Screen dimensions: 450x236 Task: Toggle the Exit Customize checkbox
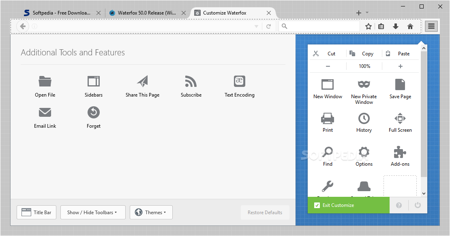coord(317,205)
